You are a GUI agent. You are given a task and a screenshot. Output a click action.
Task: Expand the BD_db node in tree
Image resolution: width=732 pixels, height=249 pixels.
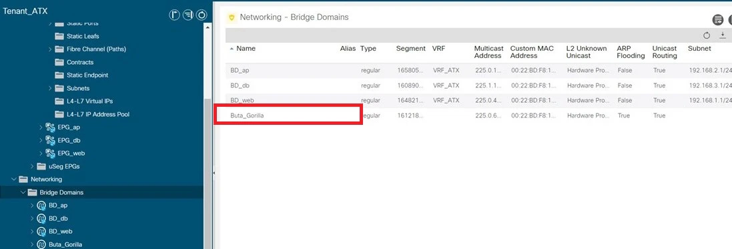[32, 219]
